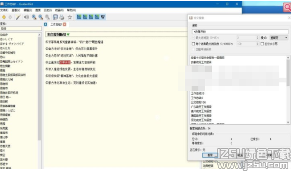291x171 pixels.
Task: Toggle the fourth blue dictionary icon
Action: coord(97,17)
